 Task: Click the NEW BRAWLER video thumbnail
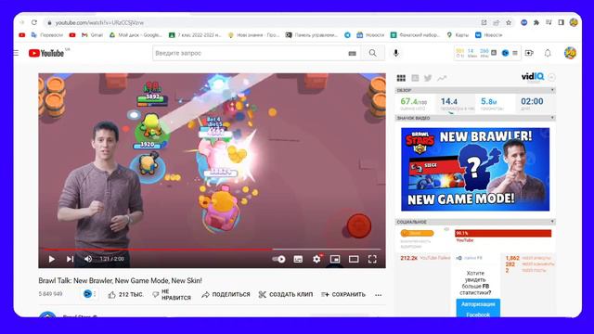coord(475,169)
